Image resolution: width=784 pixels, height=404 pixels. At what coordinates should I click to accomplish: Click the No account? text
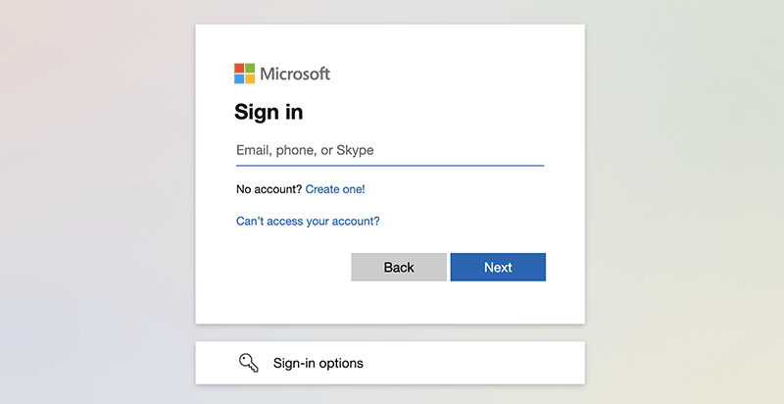pyautogui.click(x=269, y=188)
